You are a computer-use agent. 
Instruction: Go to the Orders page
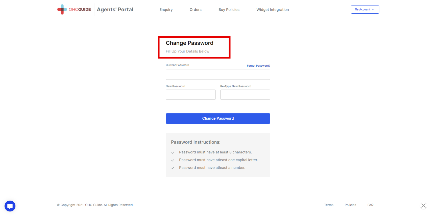pyautogui.click(x=196, y=10)
